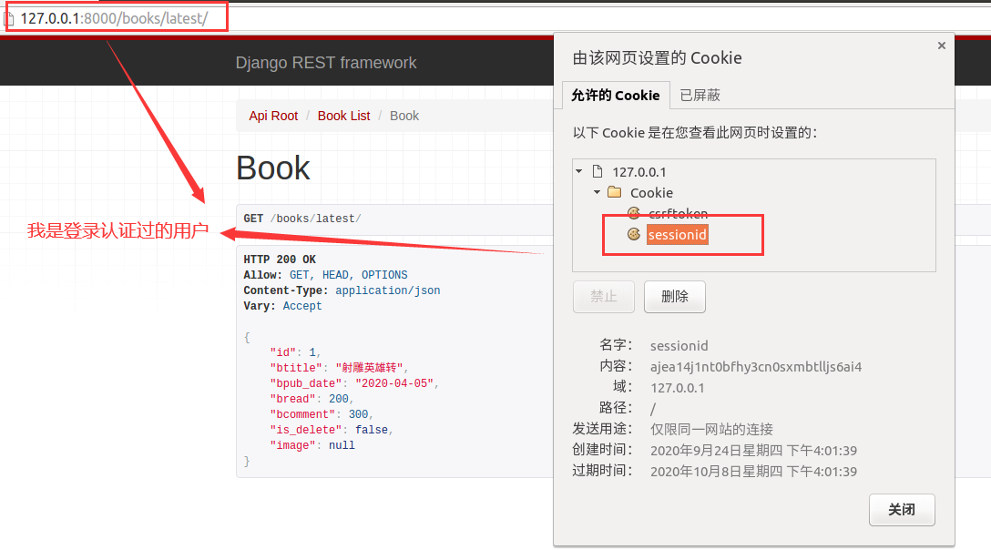This screenshot has width=991, height=550.
Task: Click the Content-Type application/json header
Action: tap(342, 290)
